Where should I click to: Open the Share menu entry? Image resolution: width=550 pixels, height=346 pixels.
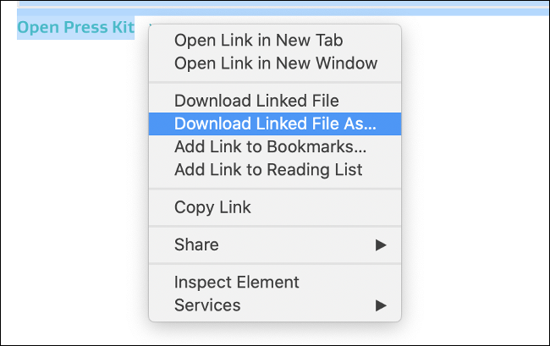(x=196, y=244)
